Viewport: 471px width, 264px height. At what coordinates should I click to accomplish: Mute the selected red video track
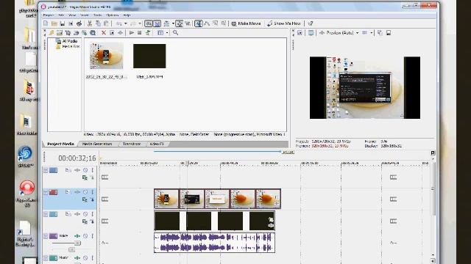[85, 192]
